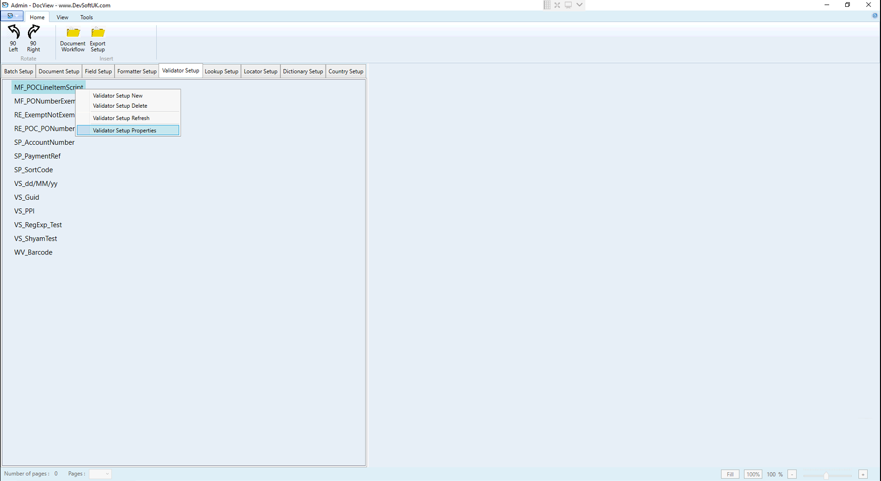Click the monitor display icon in title bar

click(x=567, y=5)
